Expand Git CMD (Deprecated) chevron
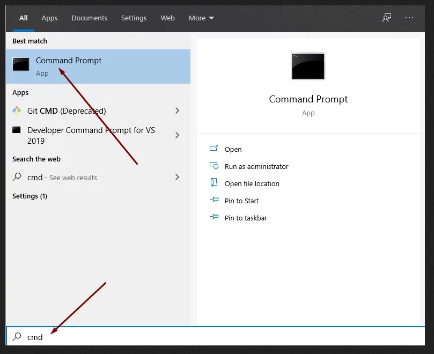Image resolution: width=434 pixels, height=354 pixels. pyautogui.click(x=177, y=110)
